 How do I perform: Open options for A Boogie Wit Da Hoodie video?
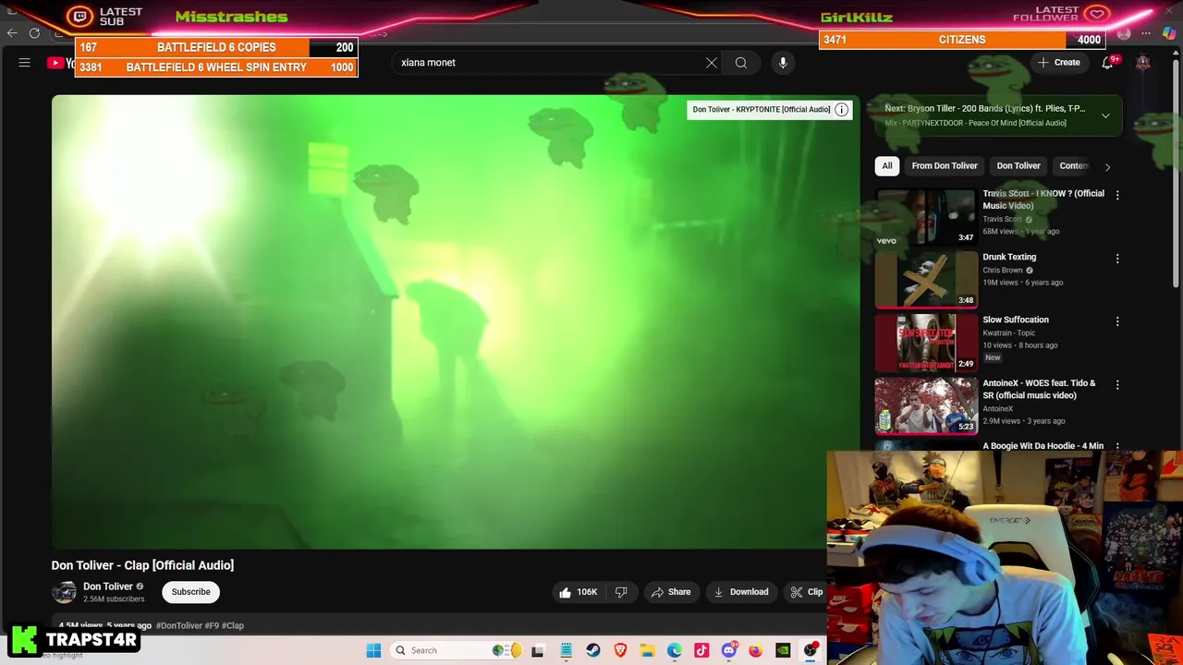click(1117, 446)
